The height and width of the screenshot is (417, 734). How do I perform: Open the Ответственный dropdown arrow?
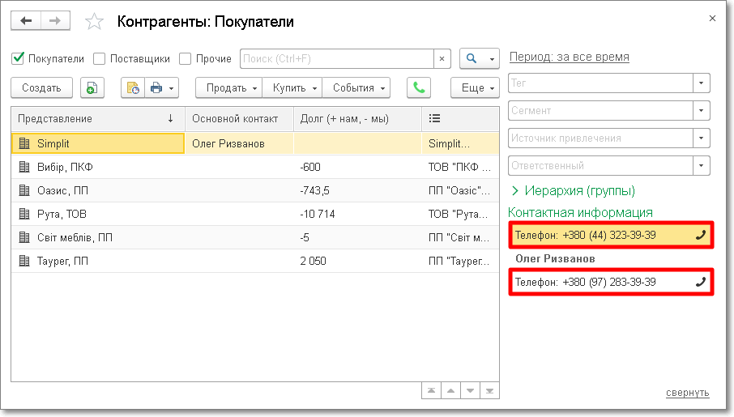coord(702,165)
